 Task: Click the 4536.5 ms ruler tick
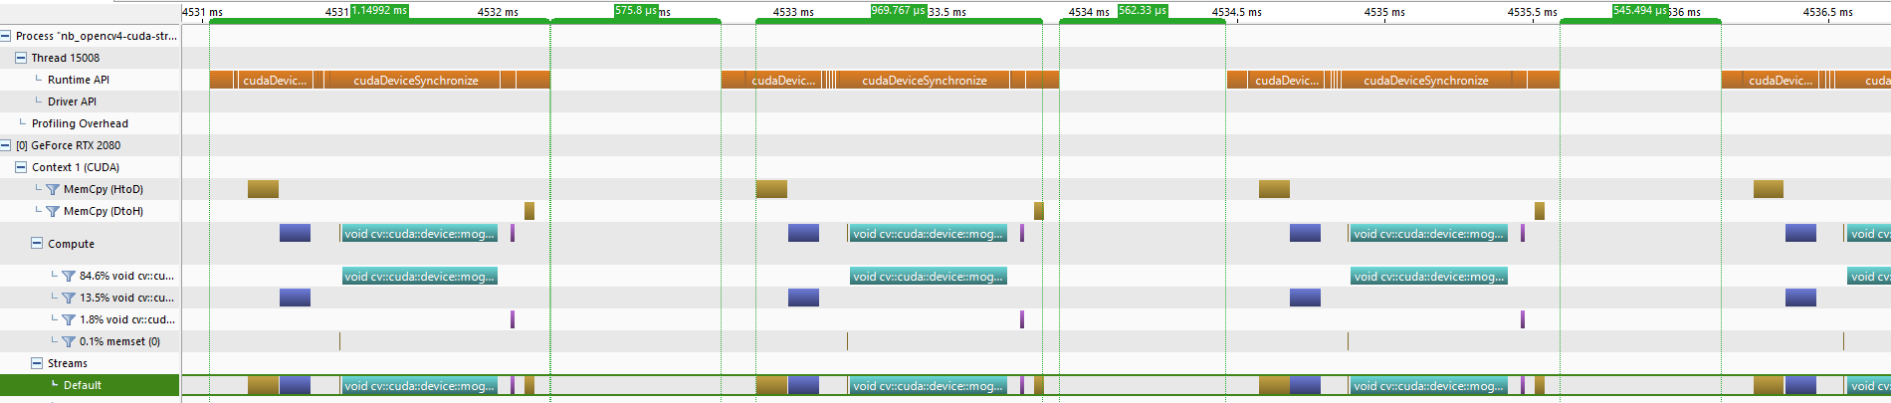(x=1828, y=12)
